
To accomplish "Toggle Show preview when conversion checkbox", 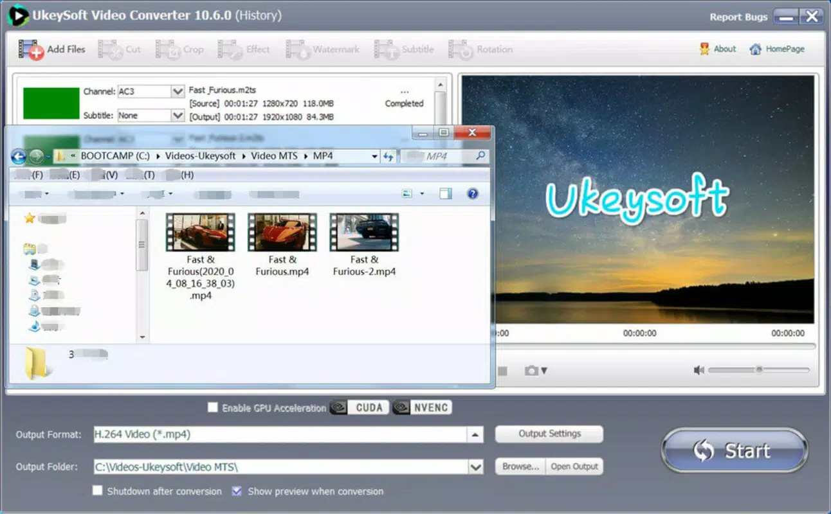I will tap(237, 491).
